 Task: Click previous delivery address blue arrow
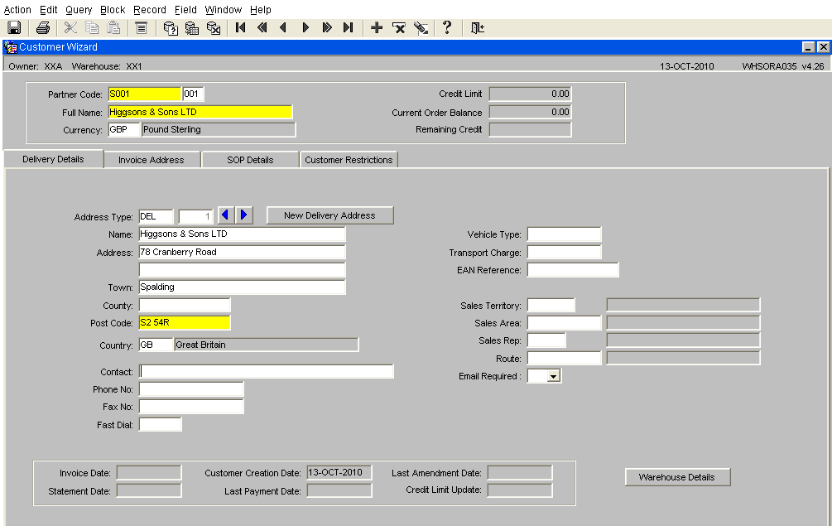coord(225,215)
